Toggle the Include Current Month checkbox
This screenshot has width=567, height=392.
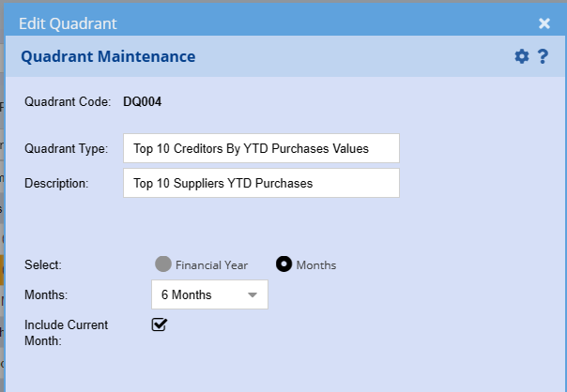click(x=160, y=324)
